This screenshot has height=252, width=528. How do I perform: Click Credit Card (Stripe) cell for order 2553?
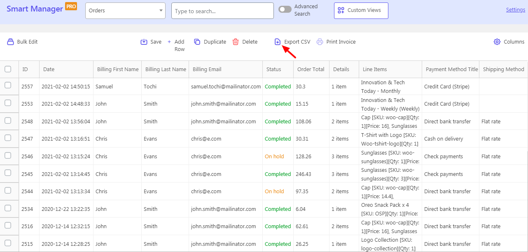(x=446, y=104)
